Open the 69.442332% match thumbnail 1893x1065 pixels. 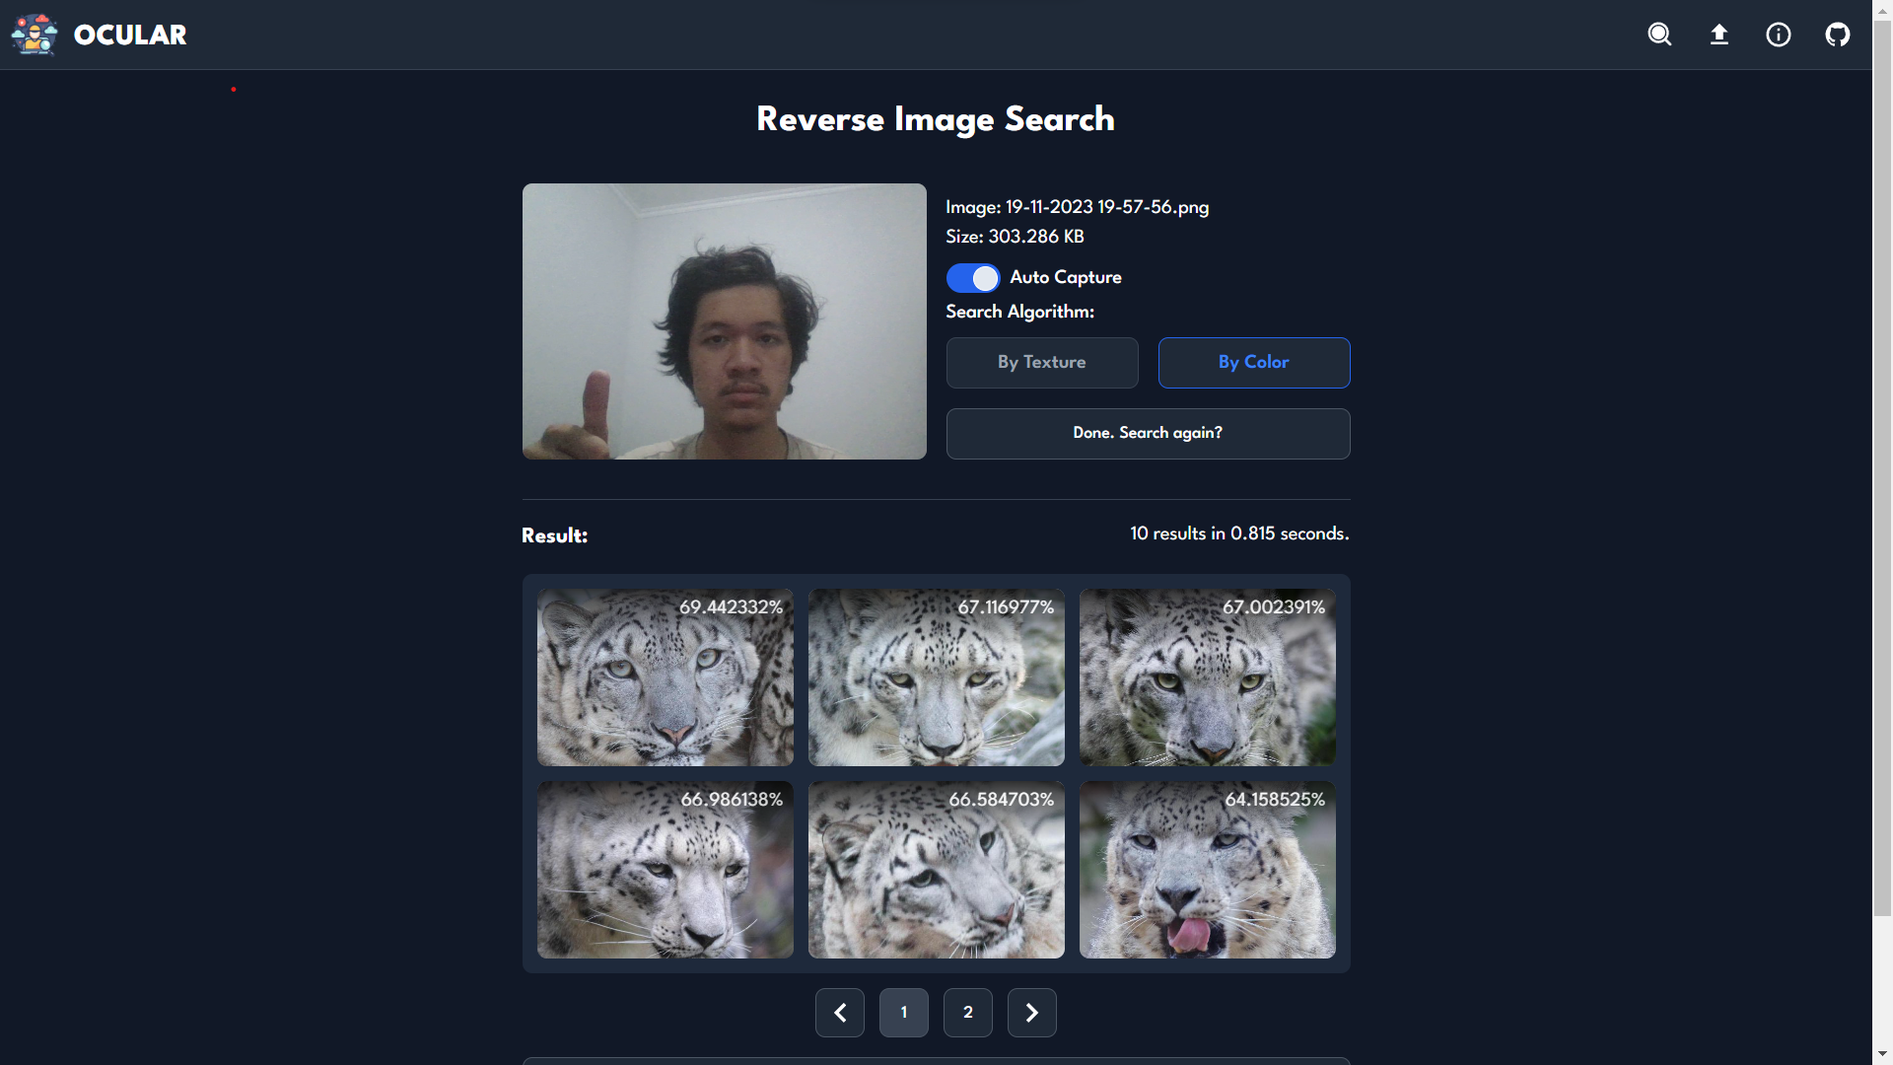[x=665, y=677]
